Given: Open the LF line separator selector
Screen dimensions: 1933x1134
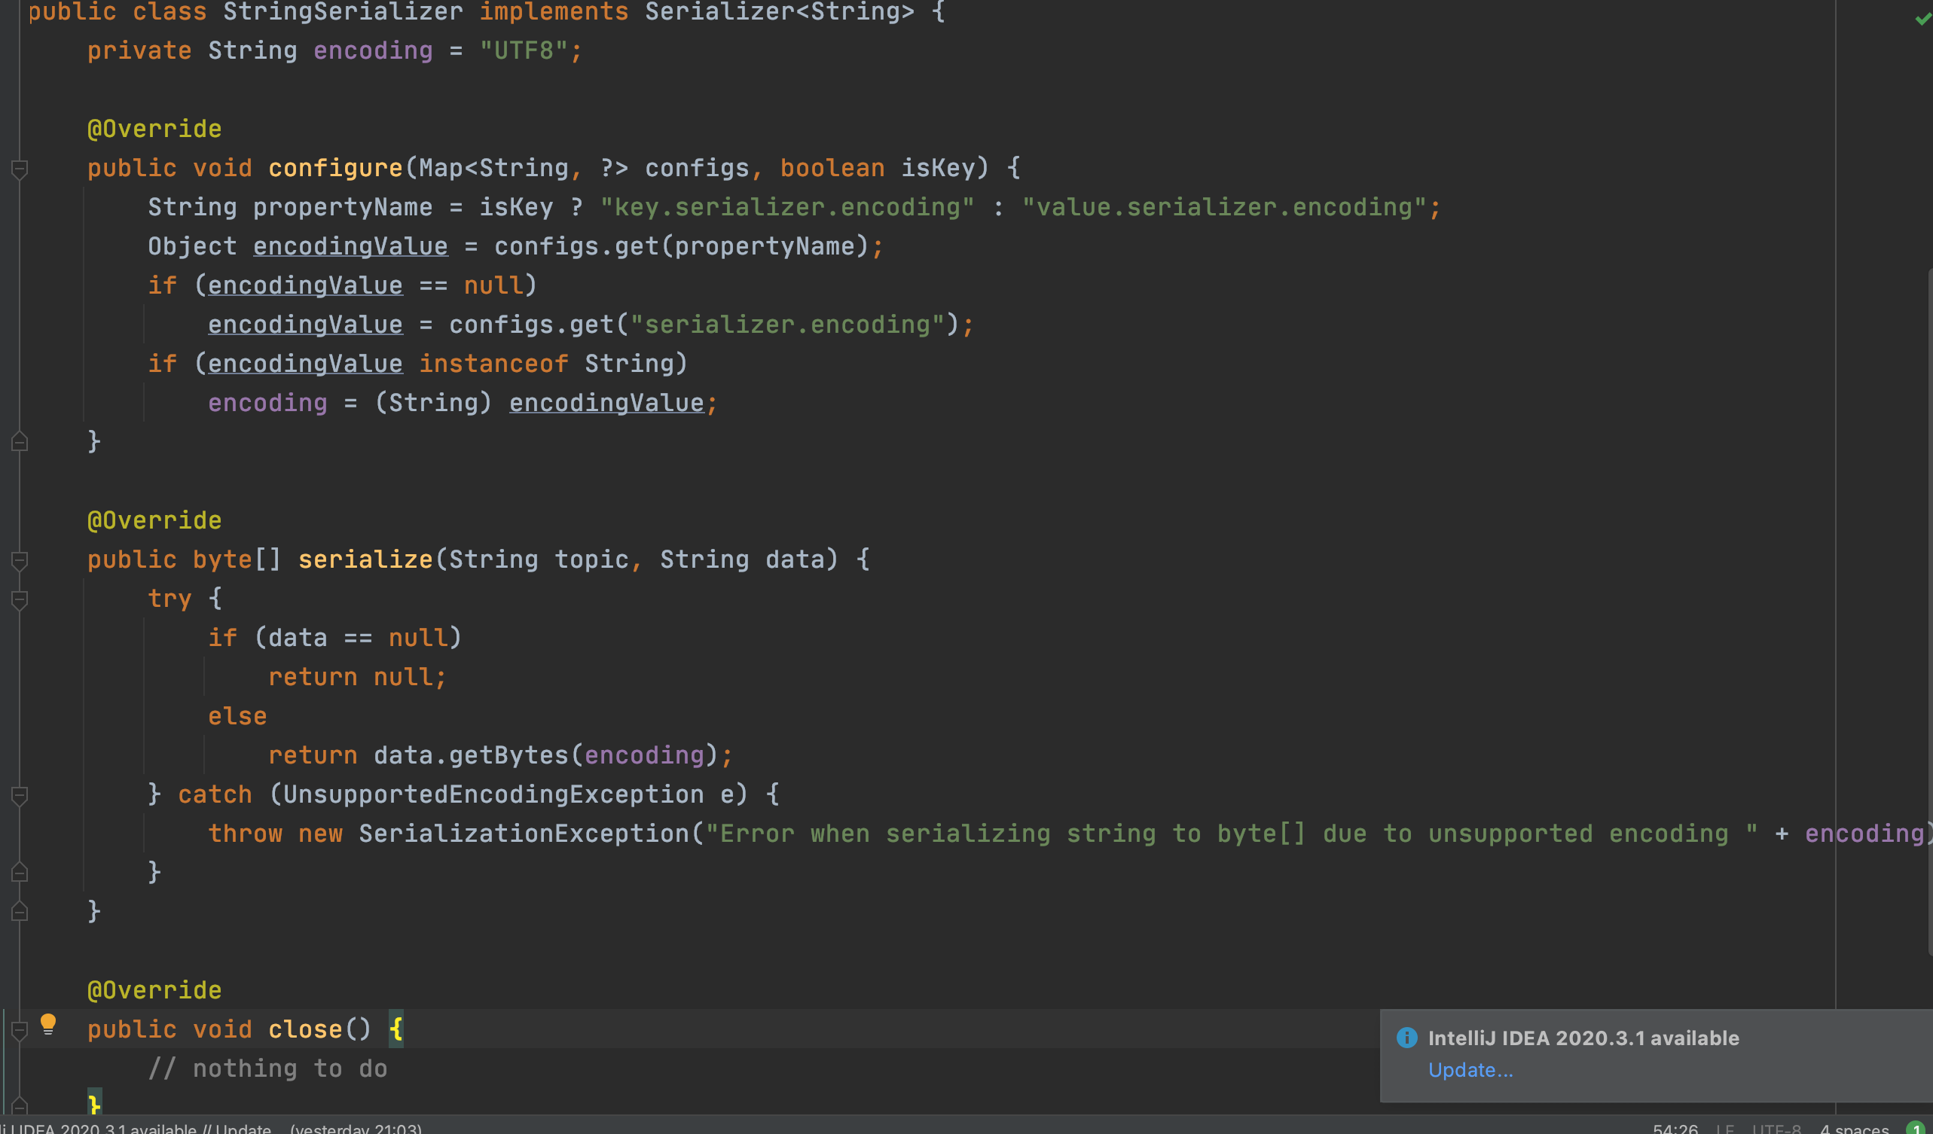Looking at the screenshot, I should 1725,1128.
